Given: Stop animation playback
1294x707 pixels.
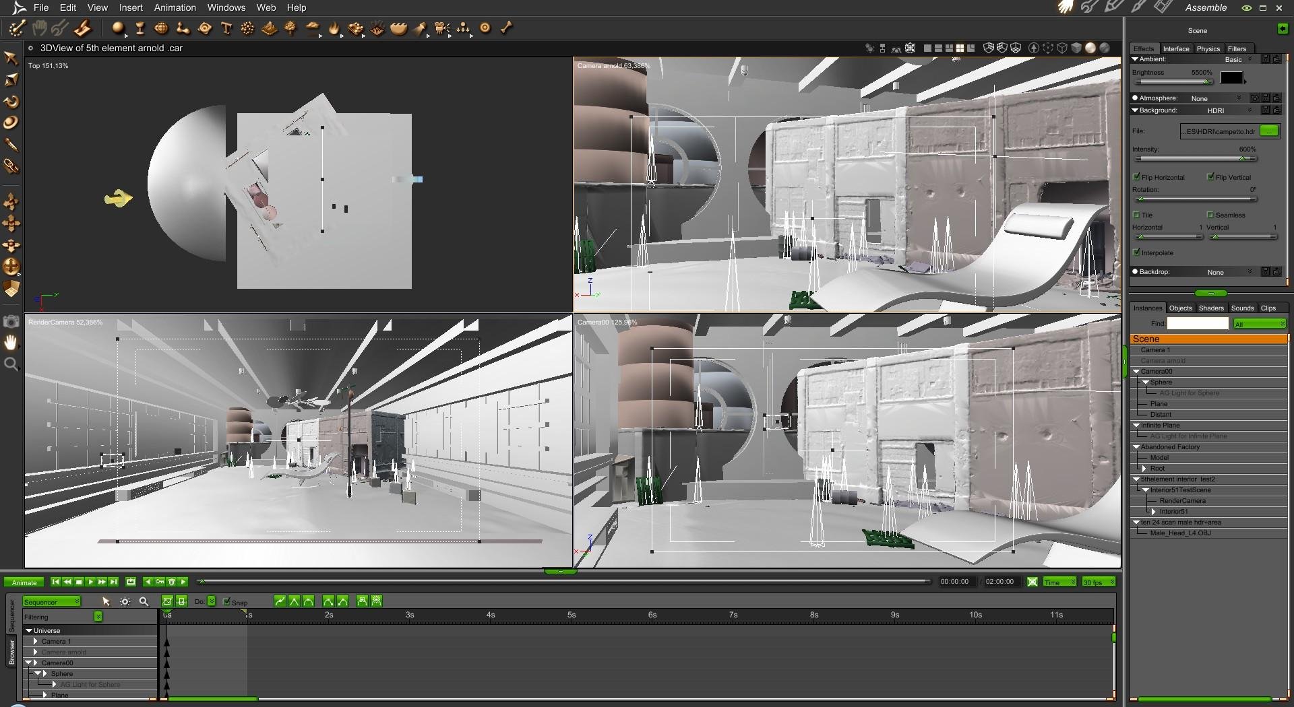Looking at the screenshot, I should pos(79,582).
